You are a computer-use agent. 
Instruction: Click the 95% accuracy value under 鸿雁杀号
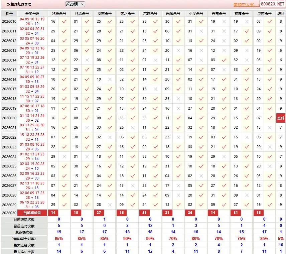click(59, 239)
